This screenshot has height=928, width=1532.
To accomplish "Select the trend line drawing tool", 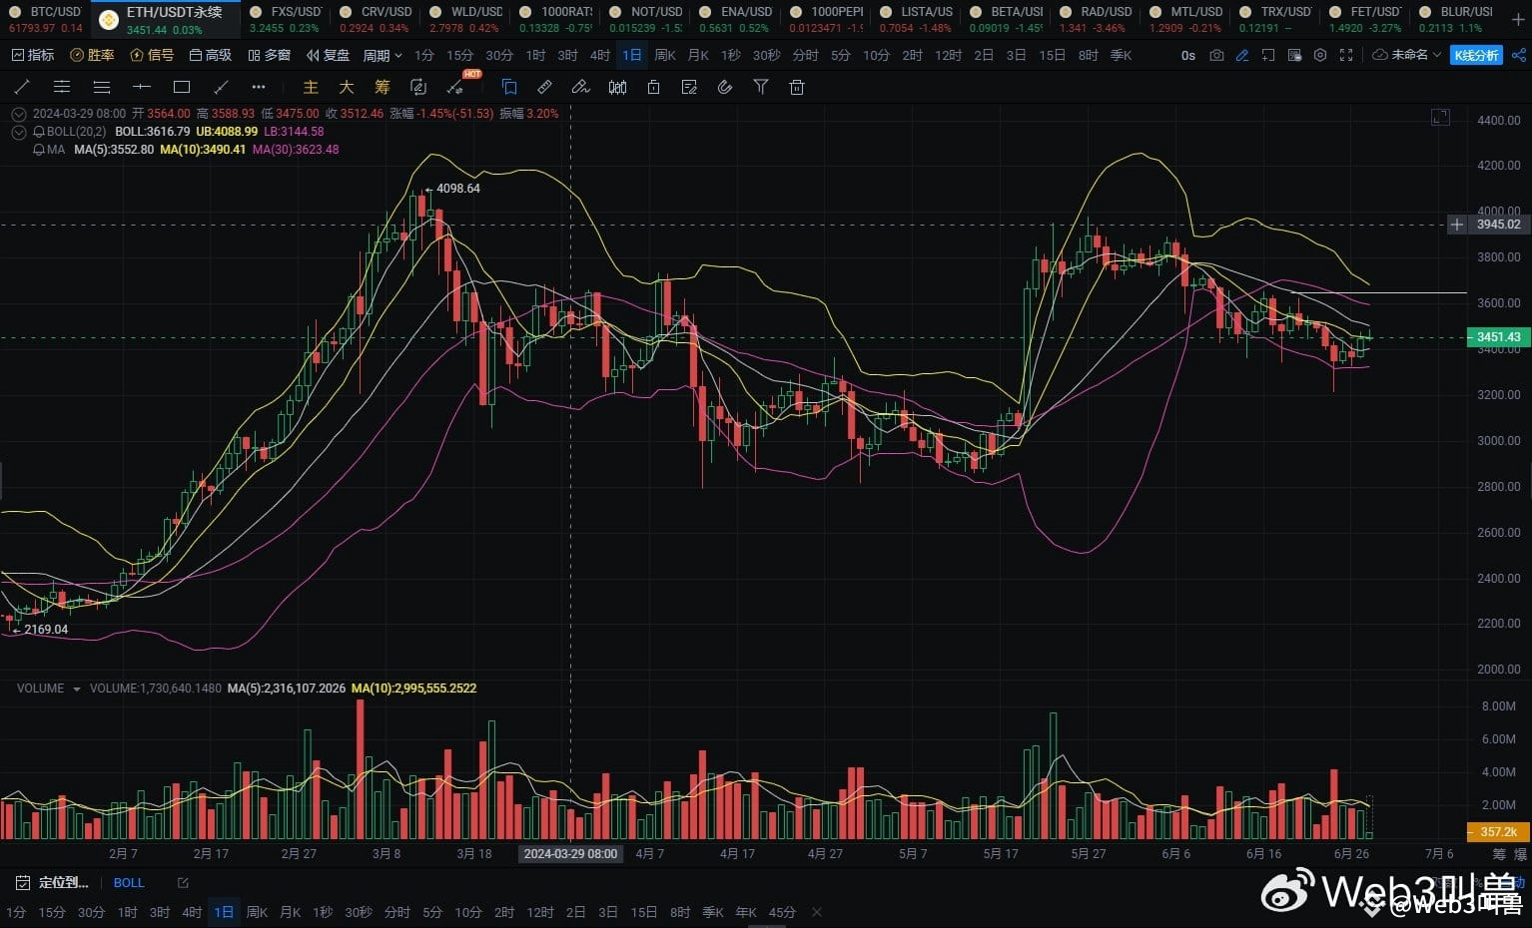I will click(x=22, y=88).
